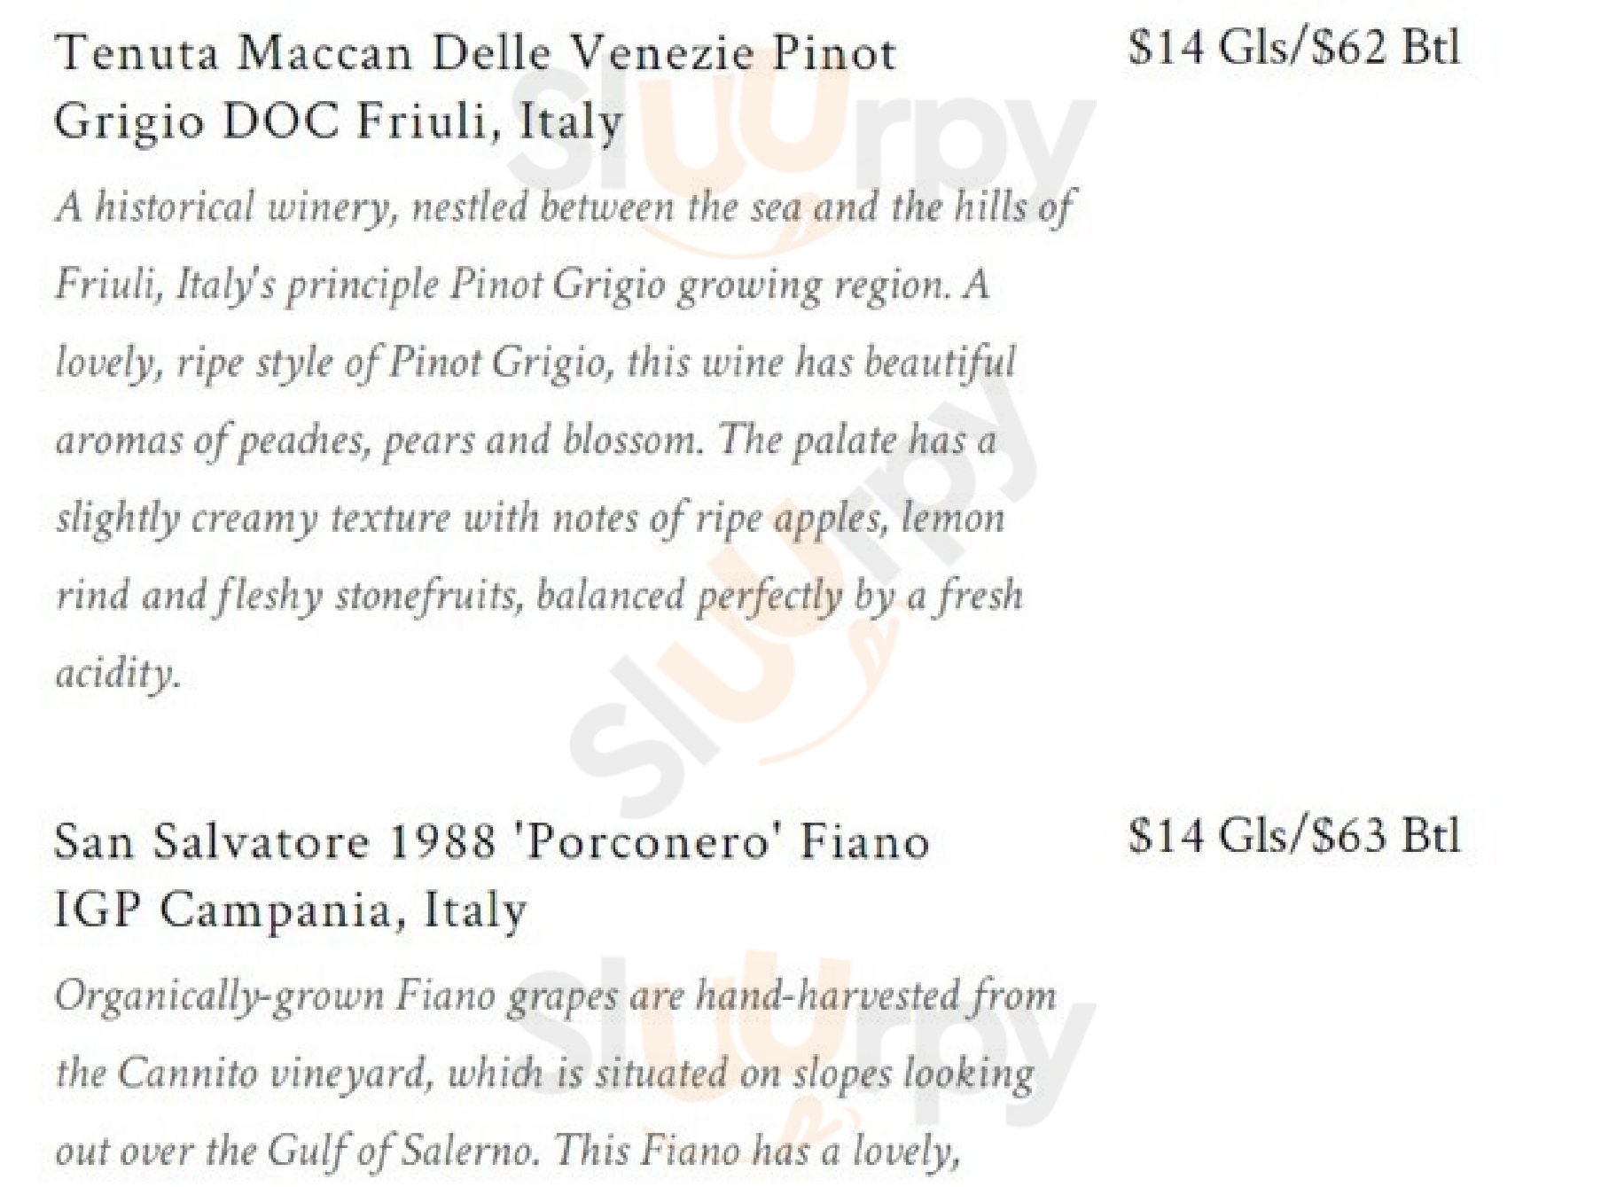
Task: Click the Sluurpy watermark over the Pinot Grigio title
Action: 798,133
